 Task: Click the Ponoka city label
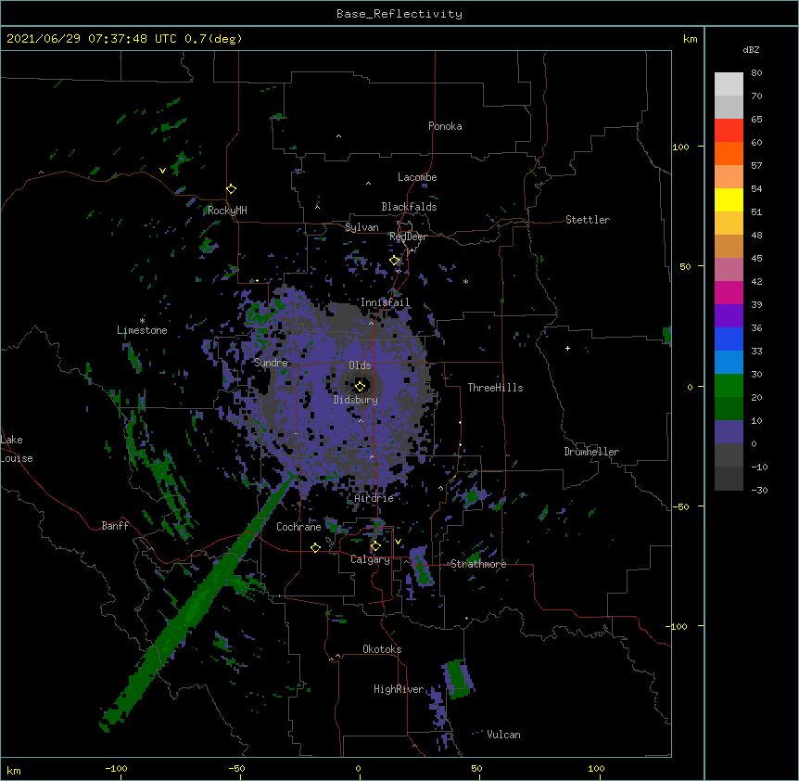(x=445, y=126)
